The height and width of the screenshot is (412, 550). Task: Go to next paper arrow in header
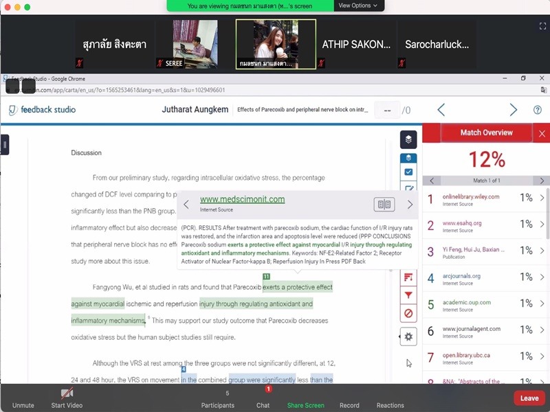[x=513, y=110]
